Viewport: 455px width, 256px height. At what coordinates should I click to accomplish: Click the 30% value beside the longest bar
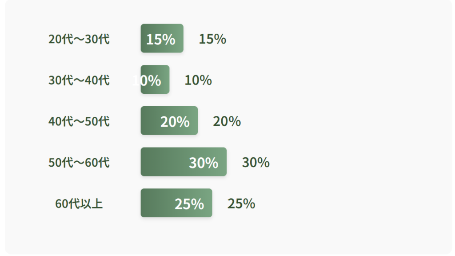pyautogui.click(x=255, y=163)
